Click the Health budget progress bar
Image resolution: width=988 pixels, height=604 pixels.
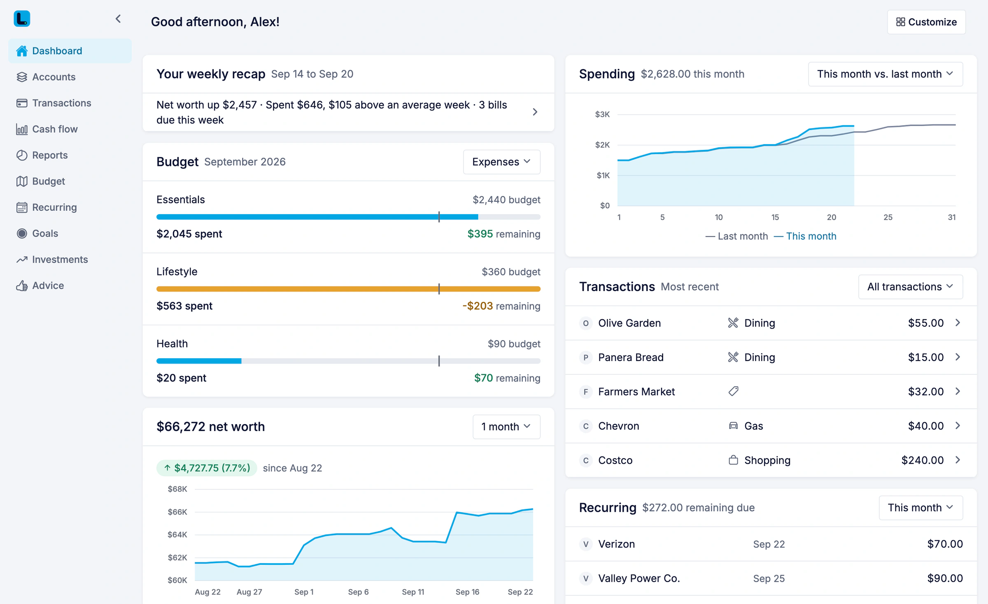(x=348, y=361)
